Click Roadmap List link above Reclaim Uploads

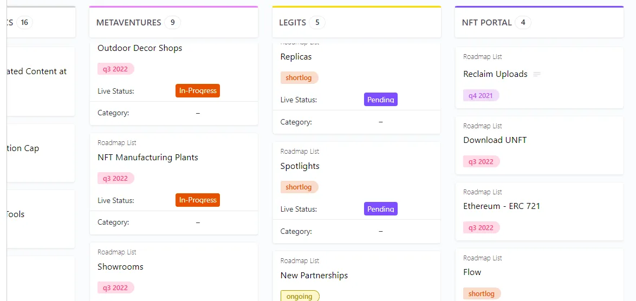click(483, 57)
